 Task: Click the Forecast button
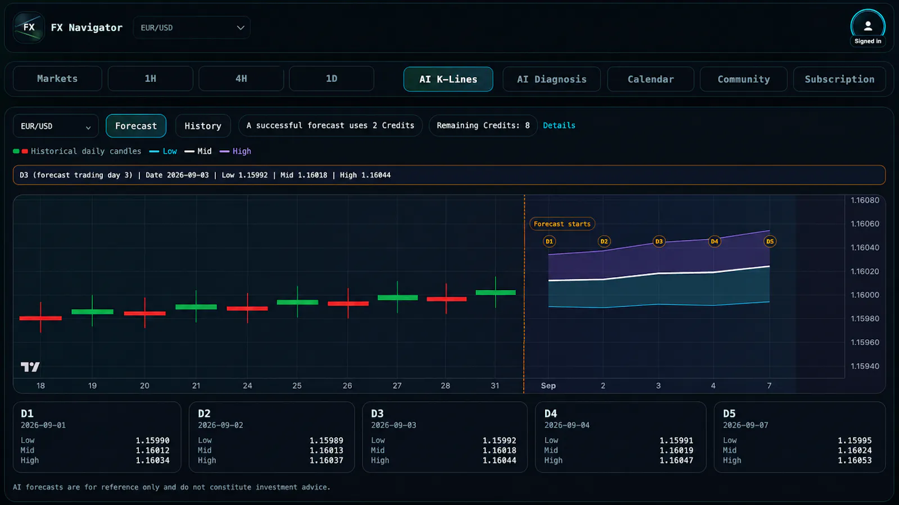(x=136, y=126)
